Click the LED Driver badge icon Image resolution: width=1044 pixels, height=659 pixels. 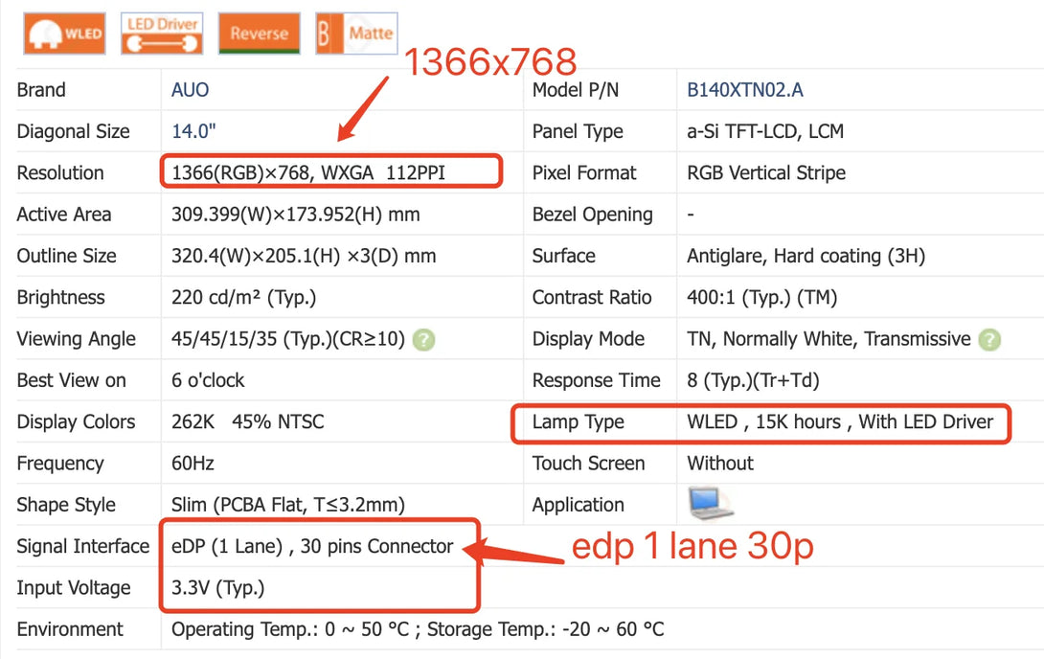pos(162,34)
